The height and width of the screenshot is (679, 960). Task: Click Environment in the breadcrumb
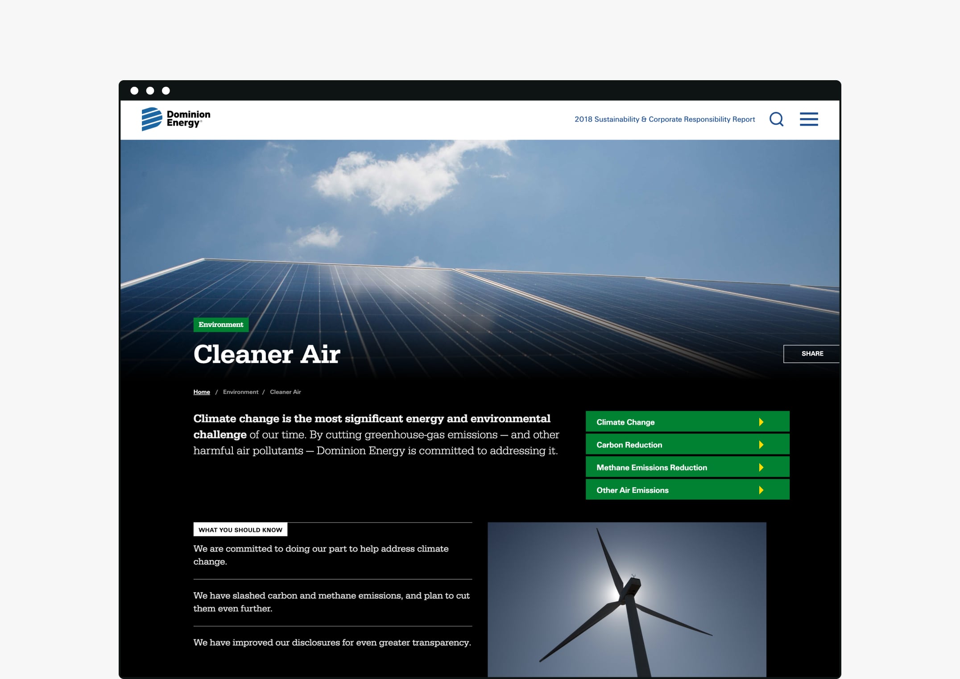(240, 392)
